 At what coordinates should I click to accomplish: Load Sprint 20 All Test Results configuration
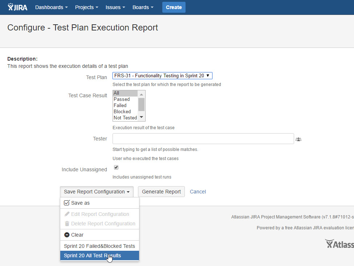tap(99, 255)
